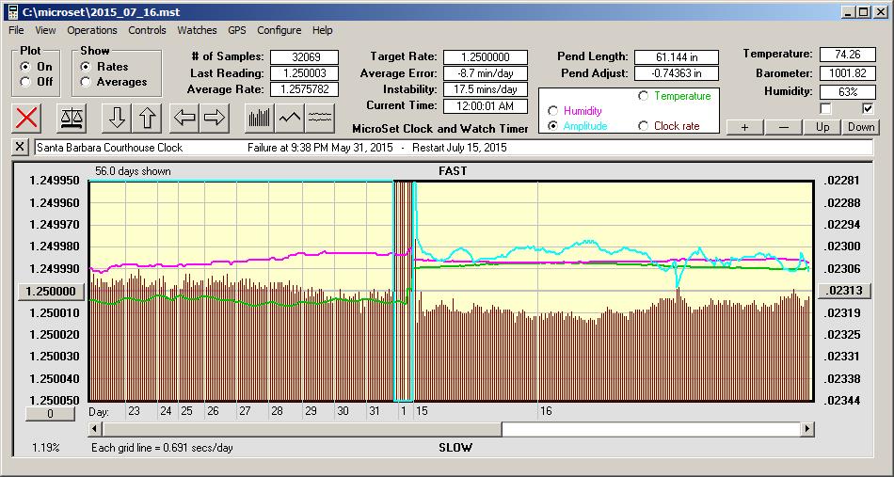This screenshot has width=894, height=477.
Task: Click the down arrow icon button
Action: point(117,118)
